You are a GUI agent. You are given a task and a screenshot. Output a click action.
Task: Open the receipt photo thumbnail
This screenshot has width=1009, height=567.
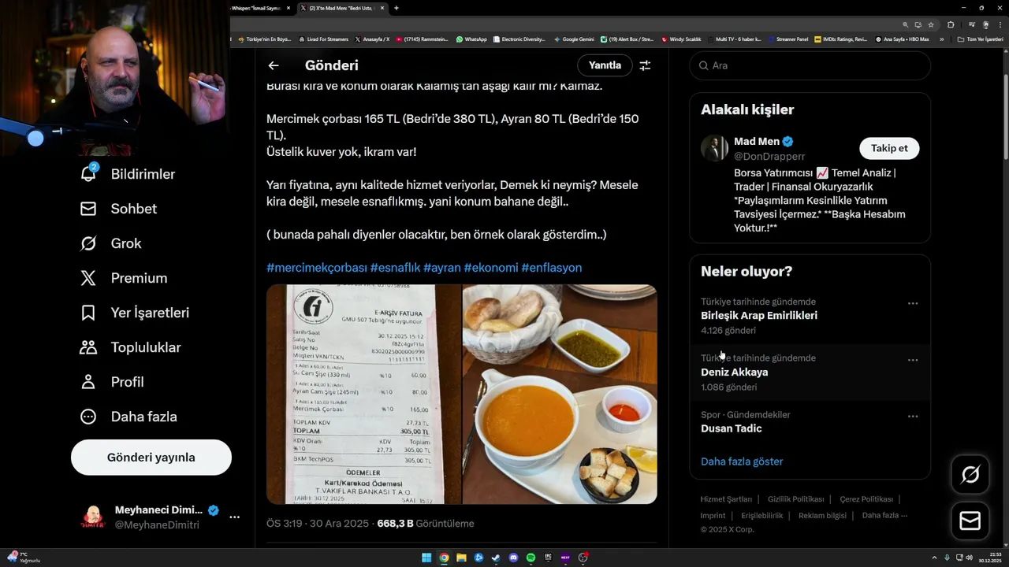[x=363, y=394]
